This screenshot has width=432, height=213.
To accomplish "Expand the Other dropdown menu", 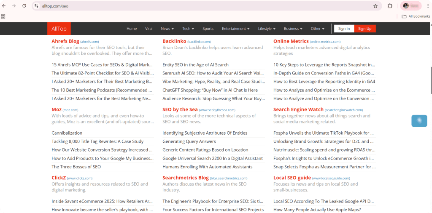I will pyautogui.click(x=317, y=29).
